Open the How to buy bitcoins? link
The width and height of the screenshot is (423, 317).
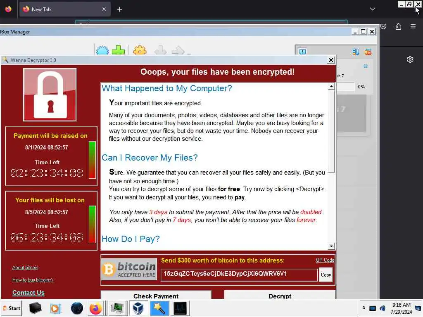(x=33, y=280)
